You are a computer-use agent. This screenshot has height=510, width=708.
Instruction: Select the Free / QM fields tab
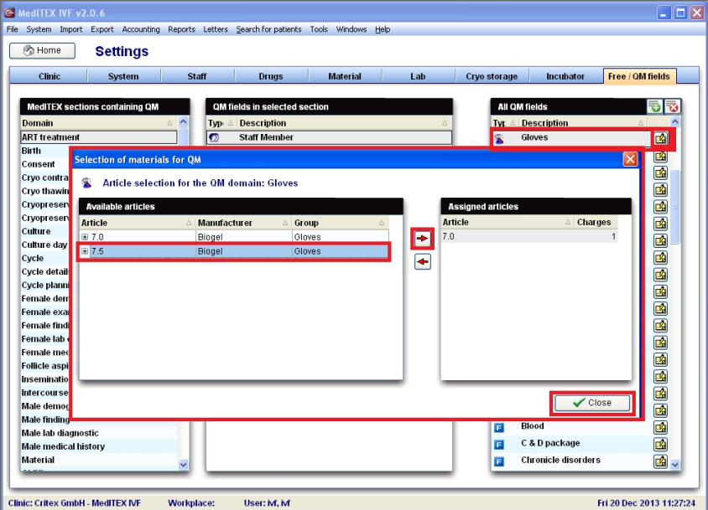point(639,76)
